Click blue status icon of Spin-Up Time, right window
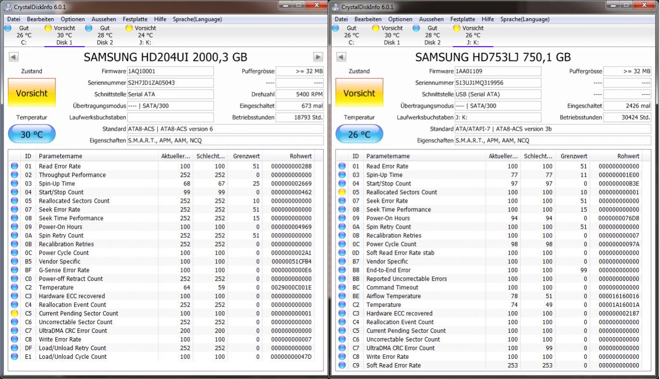 pyautogui.click(x=342, y=175)
